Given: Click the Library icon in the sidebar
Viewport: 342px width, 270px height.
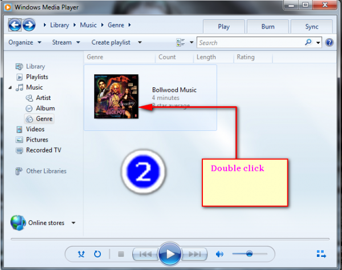Looking at the screenshot, I should [19, 66].
